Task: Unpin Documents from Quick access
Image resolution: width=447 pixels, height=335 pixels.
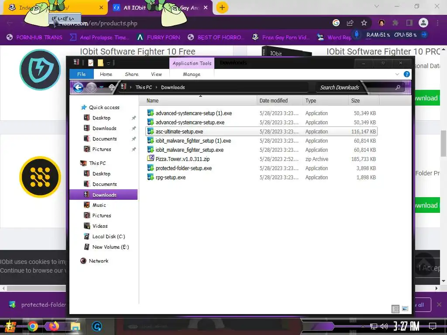Action: (134, 139)
